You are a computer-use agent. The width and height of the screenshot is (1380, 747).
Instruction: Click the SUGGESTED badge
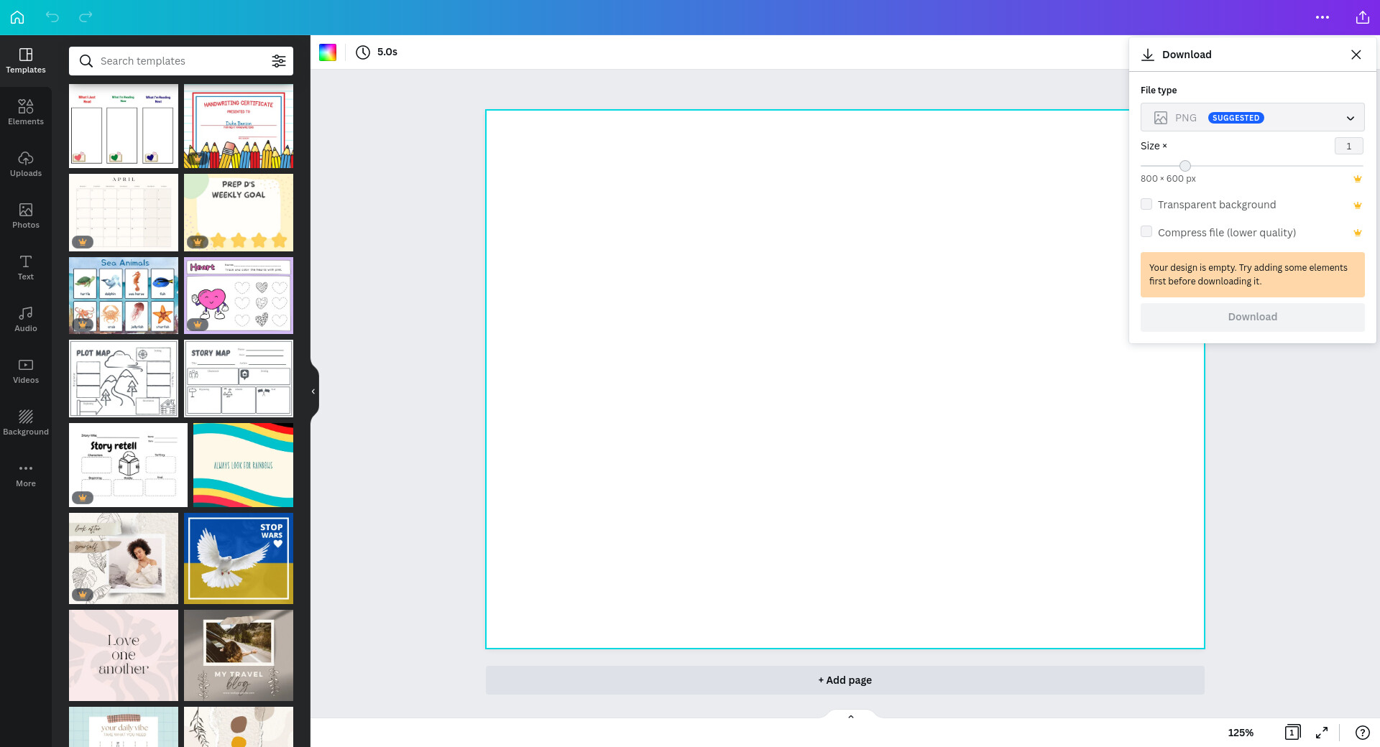(1236, 118)
